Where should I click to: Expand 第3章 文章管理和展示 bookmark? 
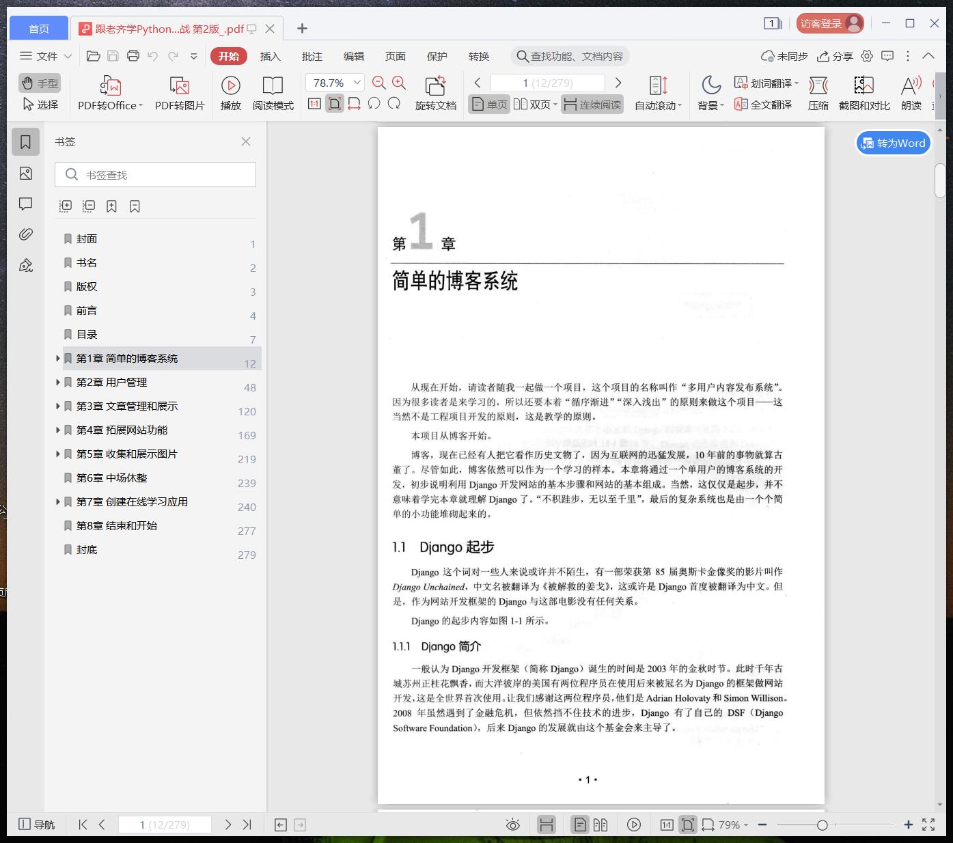[57, 406]
